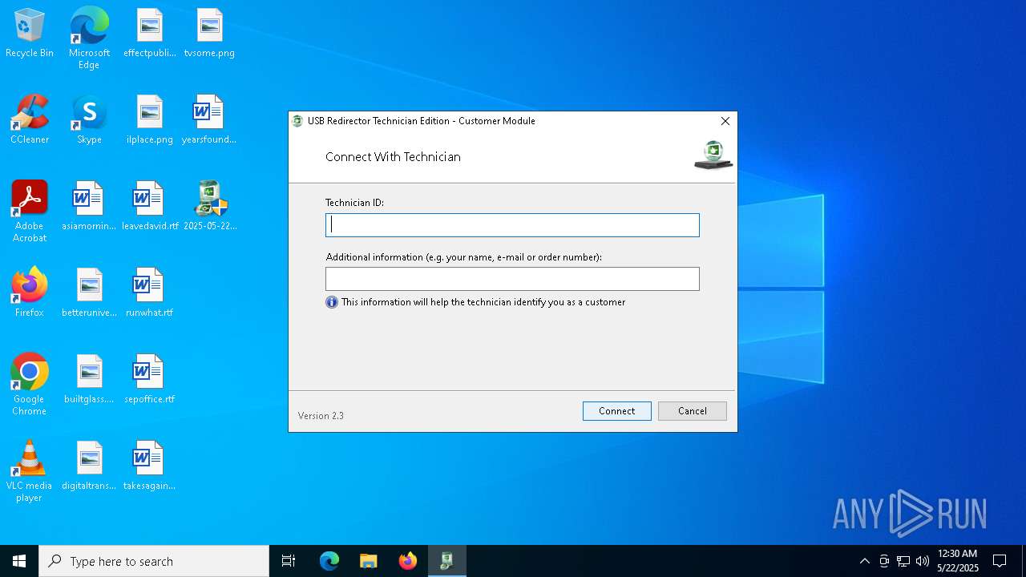
Task: Select the Adobe Acrobat desktop shortcut
Action: click(x=30, y=212)
